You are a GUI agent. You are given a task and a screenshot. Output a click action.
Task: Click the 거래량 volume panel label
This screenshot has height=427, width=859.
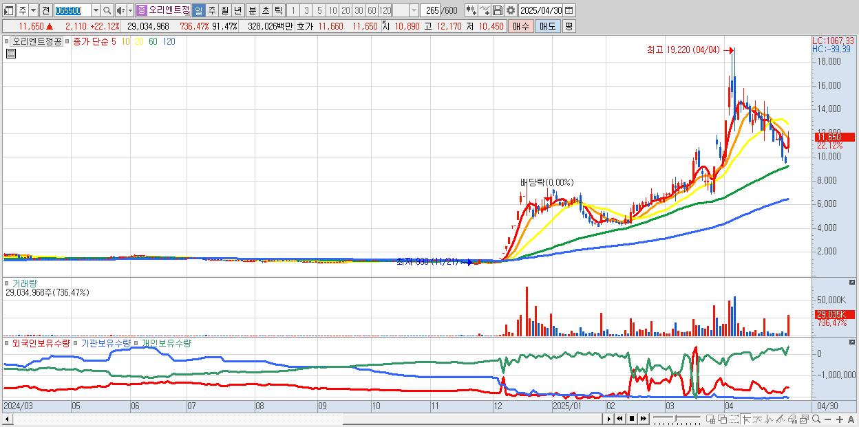[x=26, y=283]
